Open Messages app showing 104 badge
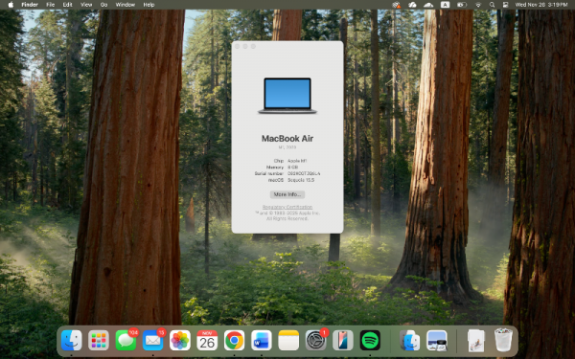 126,340
